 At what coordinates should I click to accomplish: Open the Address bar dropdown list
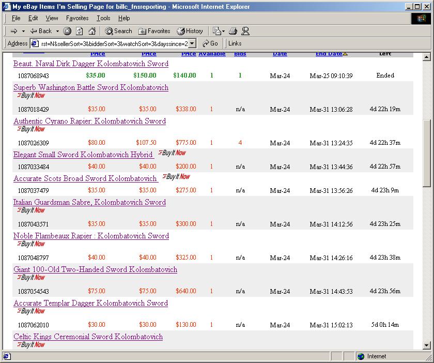click(193, 43)
